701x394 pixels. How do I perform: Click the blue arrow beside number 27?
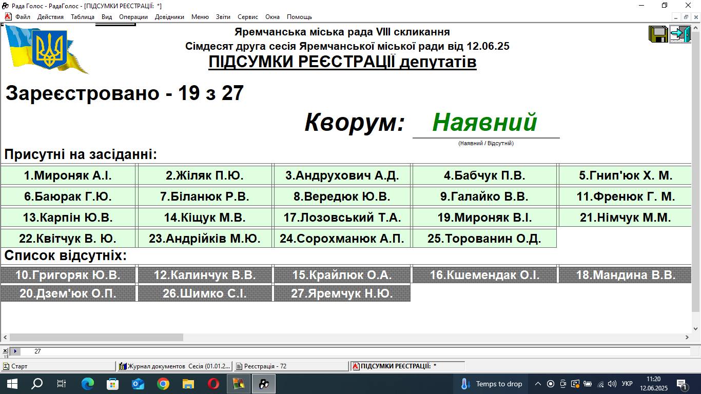click(x=15, y=351)
